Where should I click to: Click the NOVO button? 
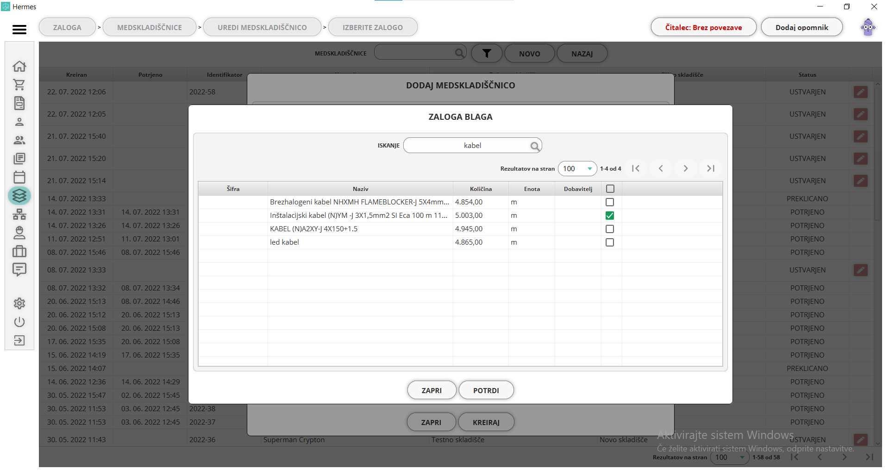[x=529, y=54]
